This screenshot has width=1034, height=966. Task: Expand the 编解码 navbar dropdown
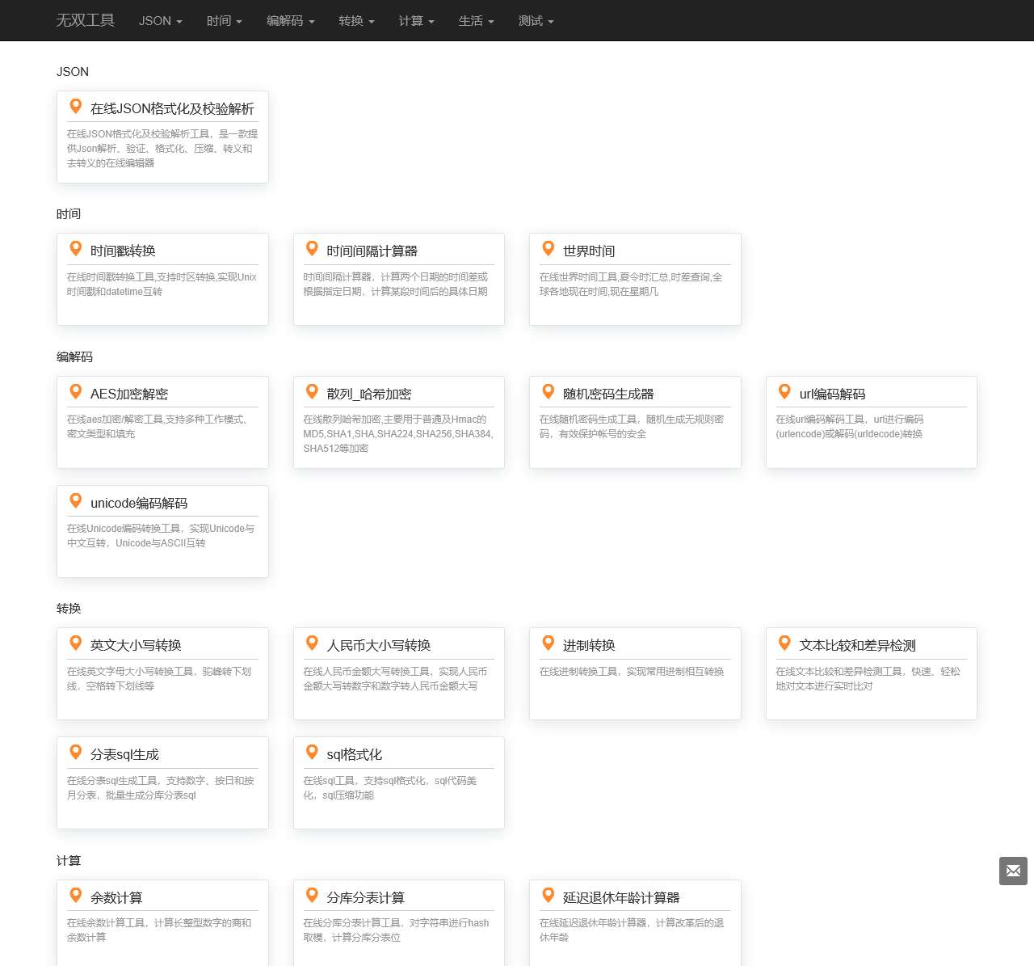[291, 20]
